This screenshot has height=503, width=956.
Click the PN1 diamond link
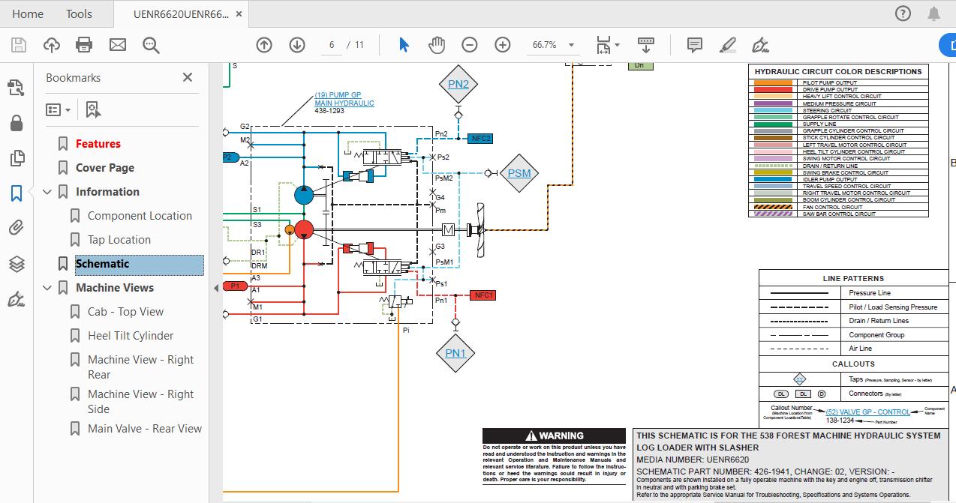455,353
